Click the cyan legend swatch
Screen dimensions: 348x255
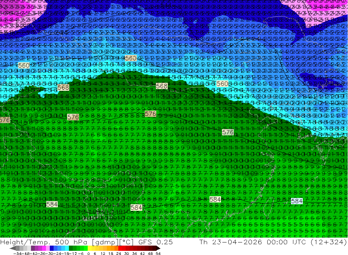(x=67, y=248)
